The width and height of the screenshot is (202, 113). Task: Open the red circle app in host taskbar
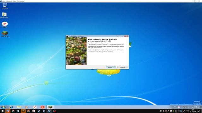point(54,111)
